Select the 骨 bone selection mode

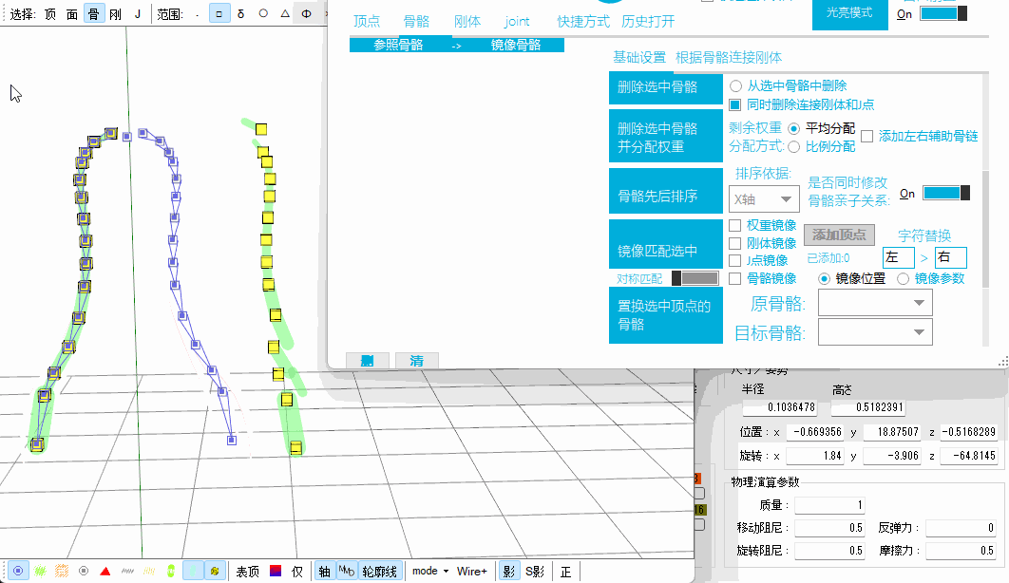[x=93, y=14]
